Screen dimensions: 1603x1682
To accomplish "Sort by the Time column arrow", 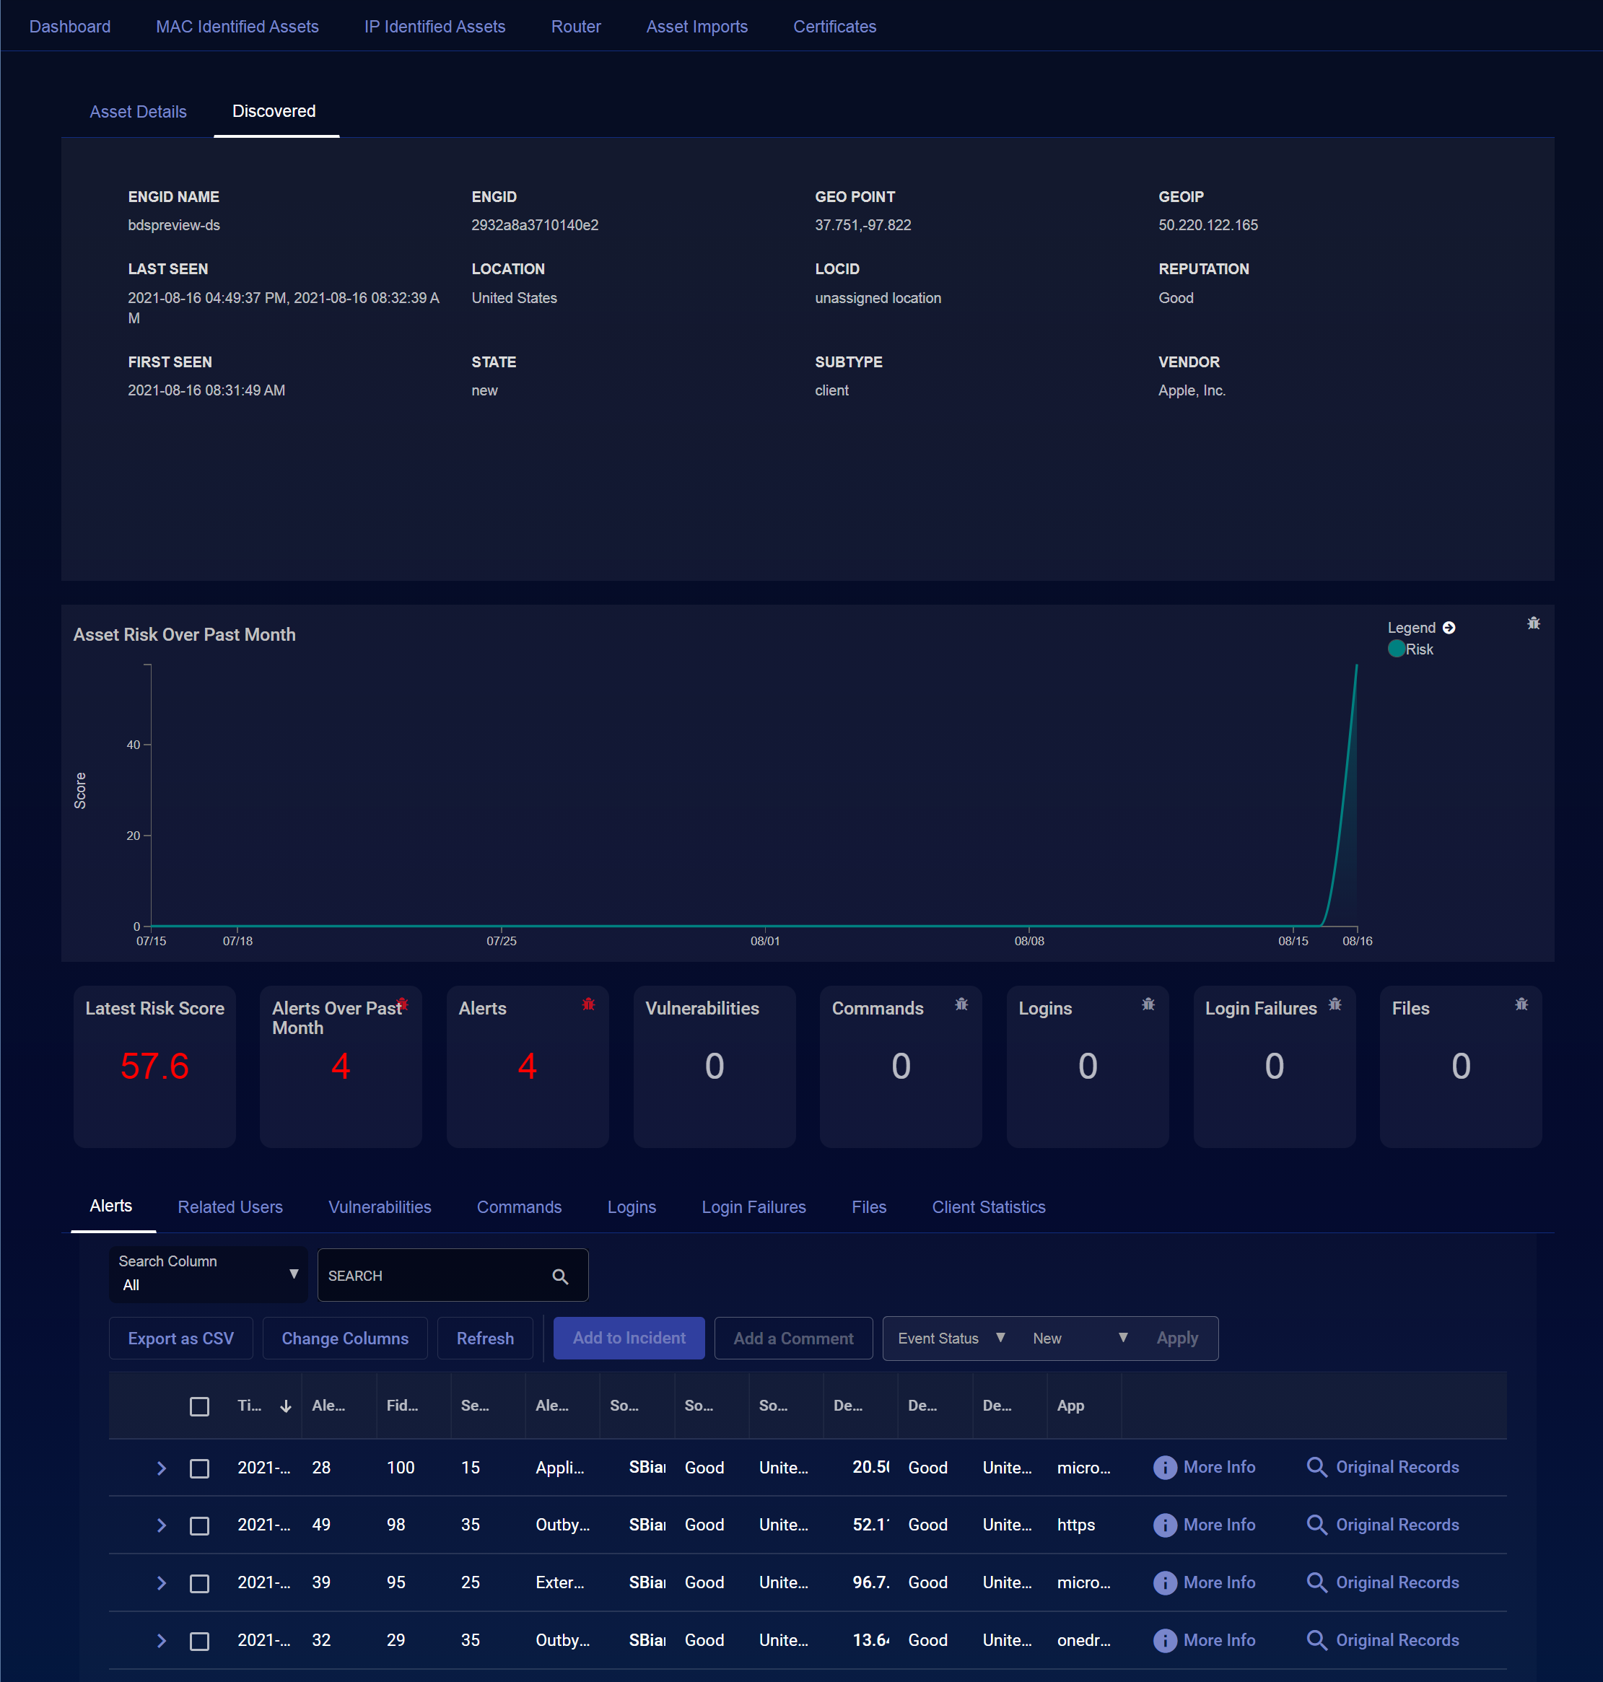I will pyautogui.click(x=285, y=1406).
